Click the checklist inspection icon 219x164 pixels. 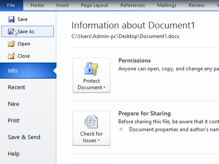[x=91, y=122]
